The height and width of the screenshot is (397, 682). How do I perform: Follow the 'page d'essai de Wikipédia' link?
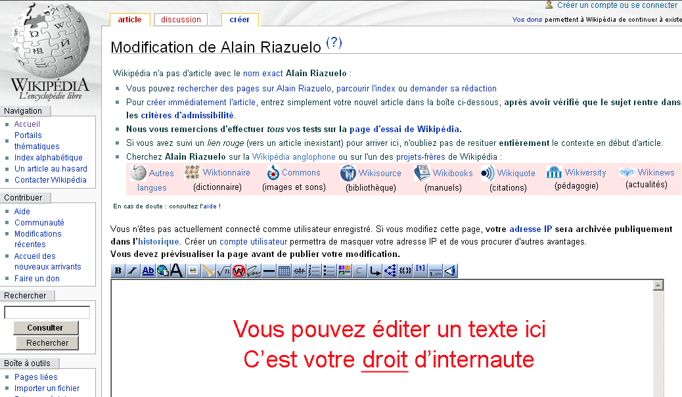pyautogui.click(x=405, y=129)
